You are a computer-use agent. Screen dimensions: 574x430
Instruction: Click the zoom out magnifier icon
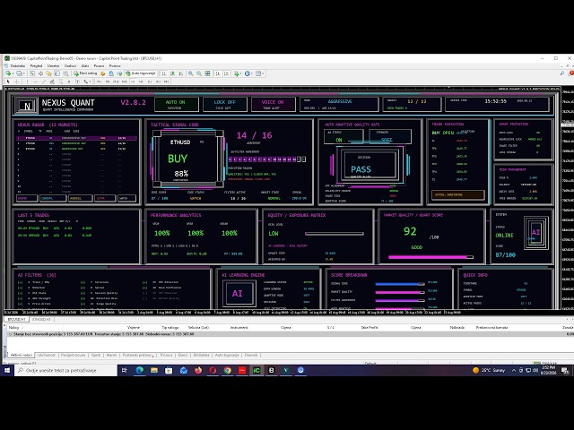(x=199, y=73)
